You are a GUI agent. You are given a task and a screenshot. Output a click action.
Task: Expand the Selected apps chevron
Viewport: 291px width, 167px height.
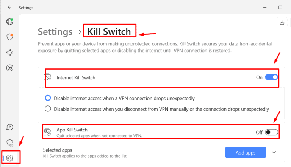tap(274, 153)
